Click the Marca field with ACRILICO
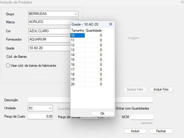Screen dimensions: 184x138 (49, 22)
